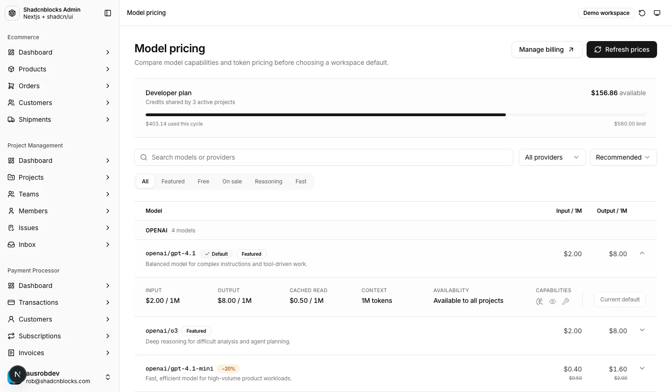This screenshot has width=672, height=392.
Task: Click the Projects folder icon
Action: (x=11, y=177)
